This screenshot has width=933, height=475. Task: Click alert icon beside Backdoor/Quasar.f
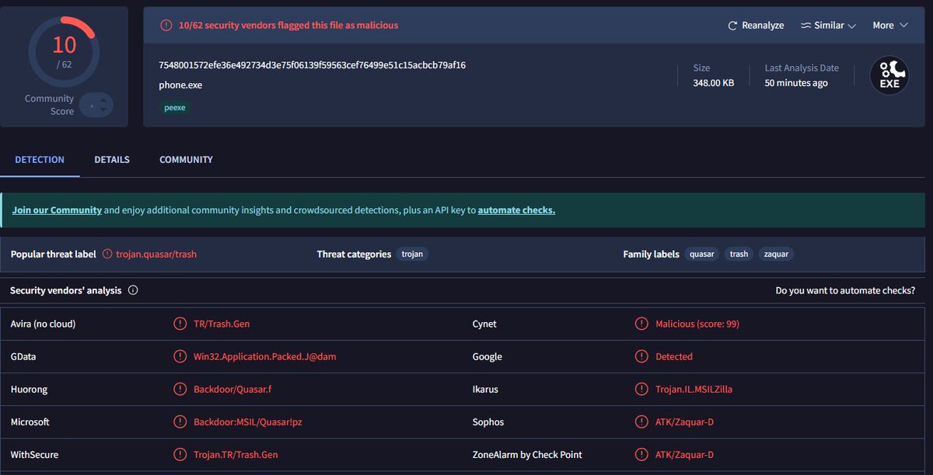pos(180,389)
